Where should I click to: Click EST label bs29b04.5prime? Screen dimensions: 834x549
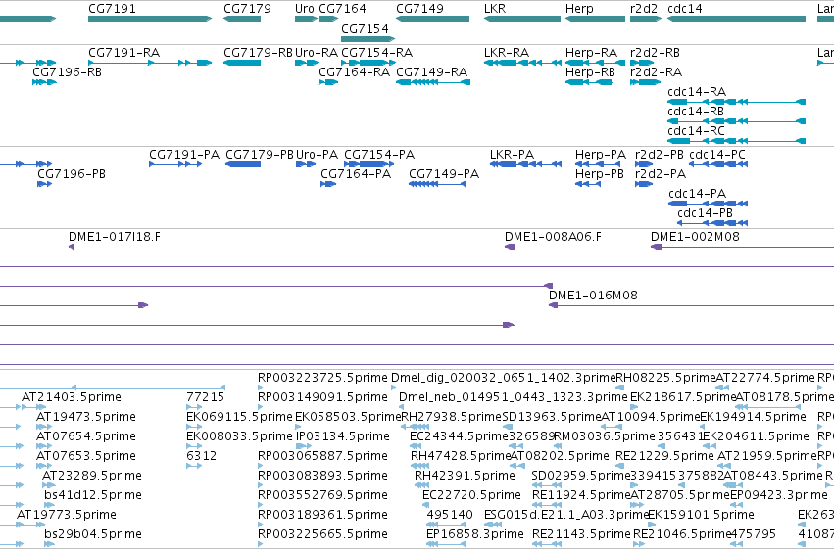(x=93, y=534)
